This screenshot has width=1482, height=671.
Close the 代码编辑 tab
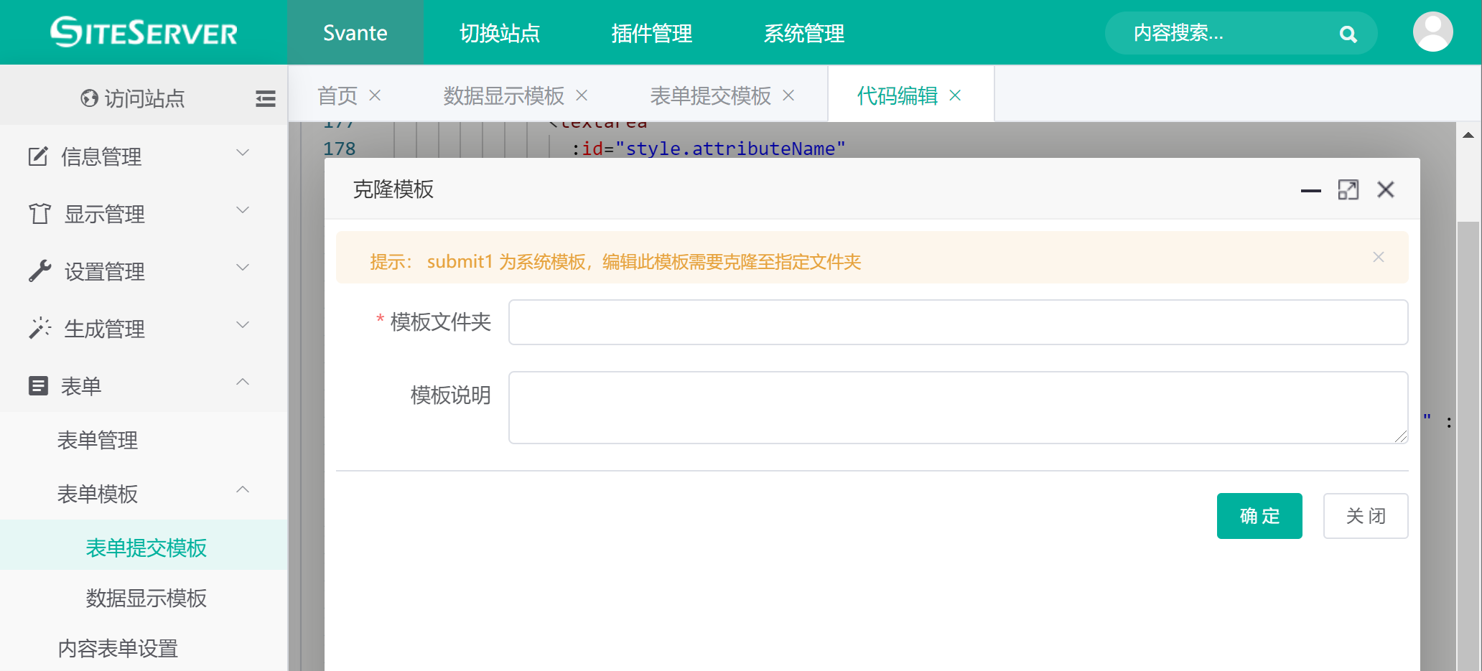click(x=955, y=95)
